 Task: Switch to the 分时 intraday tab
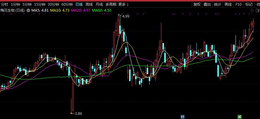coord(5,4)
